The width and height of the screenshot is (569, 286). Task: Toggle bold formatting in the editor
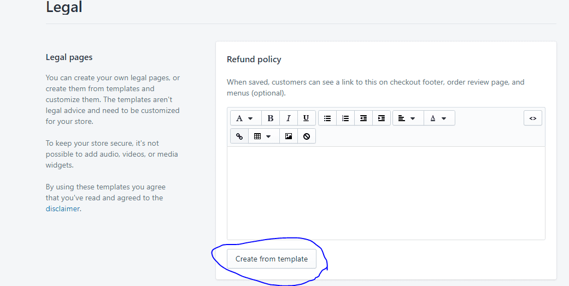pos(271,118)
